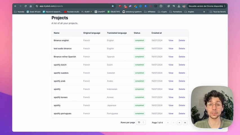This screenshot has height=135, width=240.
Task: Go to the next page arrow
Action: (x=179, y=122)
